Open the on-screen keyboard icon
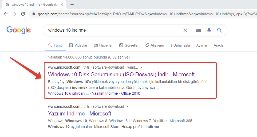 click(198, 30)
